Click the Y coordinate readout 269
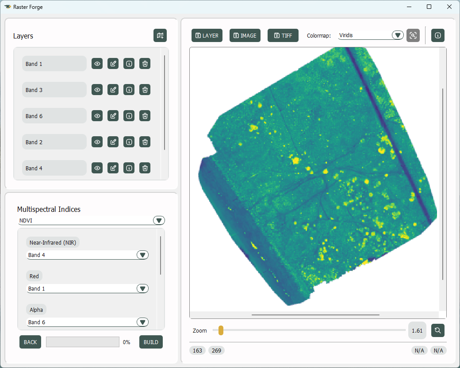 coord(216,350)
